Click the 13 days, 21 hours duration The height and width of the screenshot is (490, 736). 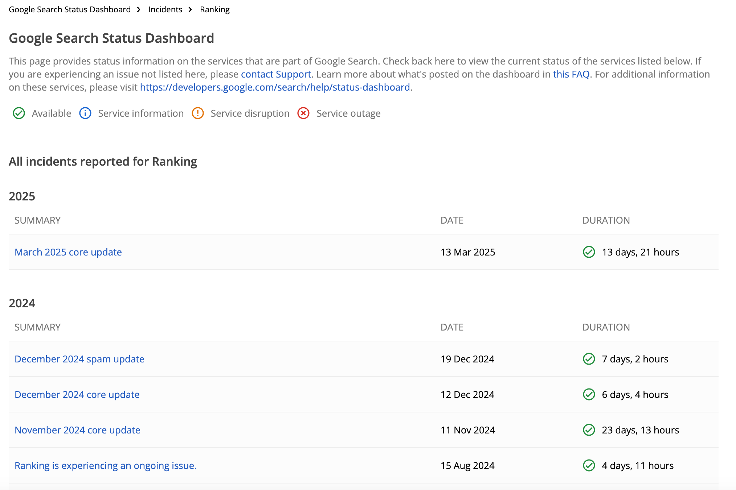641,252
